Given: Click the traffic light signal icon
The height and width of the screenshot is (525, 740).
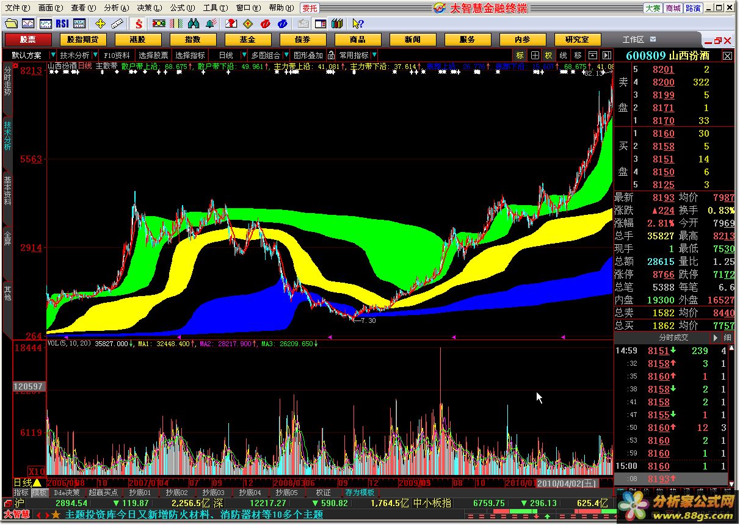Looking at the screenshot, I should [159, 24].
